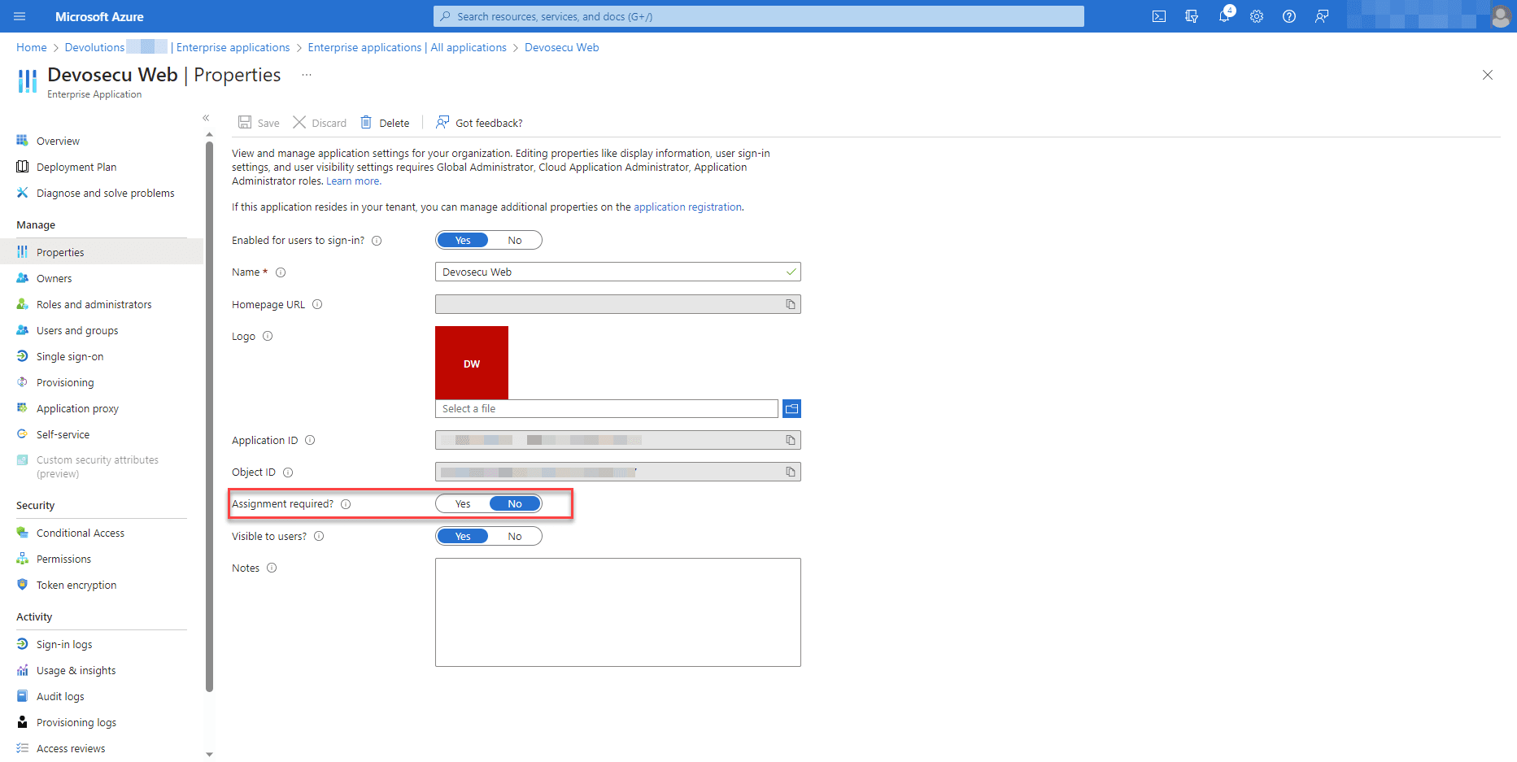
Task: Click the Delete trash icon
Action: (x=366, y=123)
